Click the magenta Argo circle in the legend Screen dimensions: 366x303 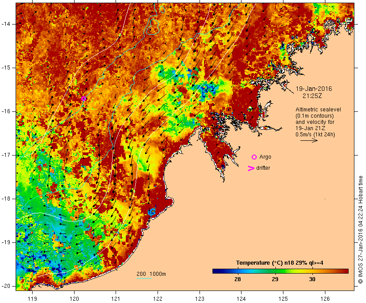(x=254, y=157)
